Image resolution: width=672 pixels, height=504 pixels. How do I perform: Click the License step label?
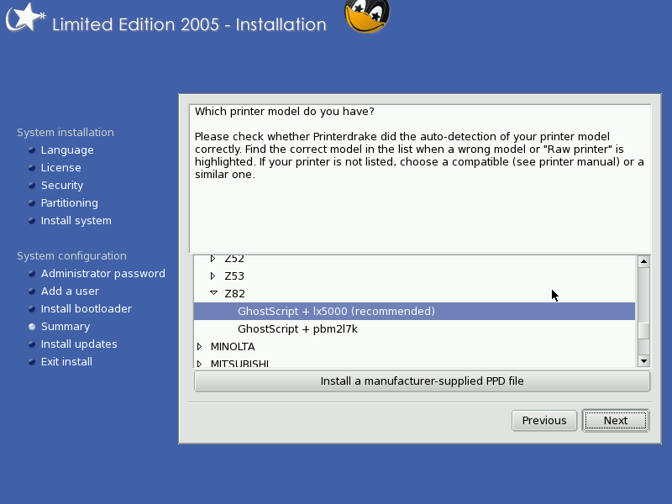pos(60,167)
